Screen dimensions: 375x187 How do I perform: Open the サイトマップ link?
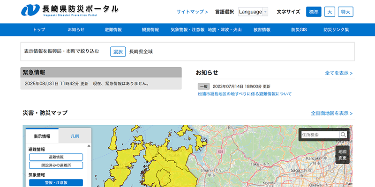[x=192, y=12]
